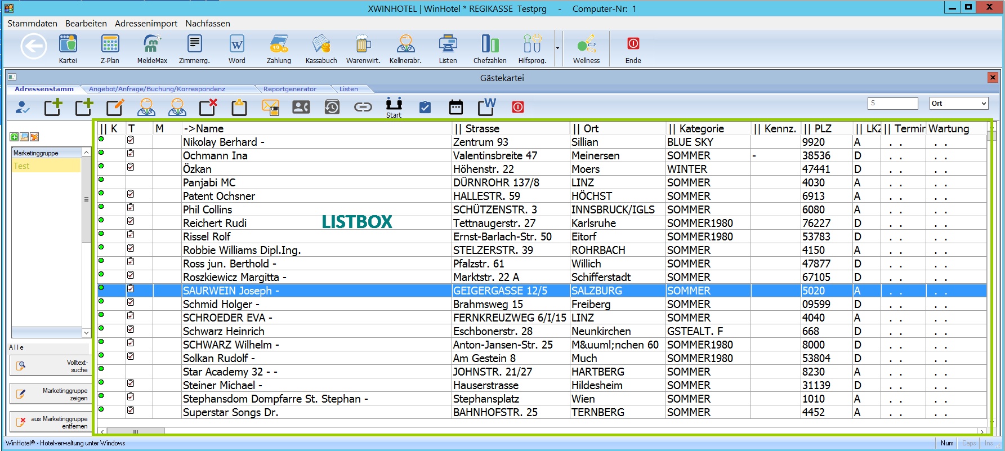This screenshot has height=451, width=1005.
Task: Toggle the T checkbox for Özkan
Action: pyautogui.click(x=131, y=167)
